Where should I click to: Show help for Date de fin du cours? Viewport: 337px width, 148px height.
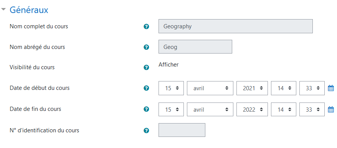[146, 109]
